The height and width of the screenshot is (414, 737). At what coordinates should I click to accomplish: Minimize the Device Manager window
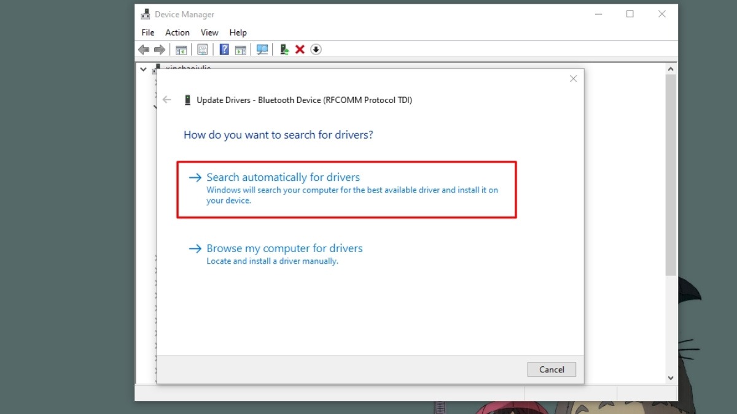598,14
